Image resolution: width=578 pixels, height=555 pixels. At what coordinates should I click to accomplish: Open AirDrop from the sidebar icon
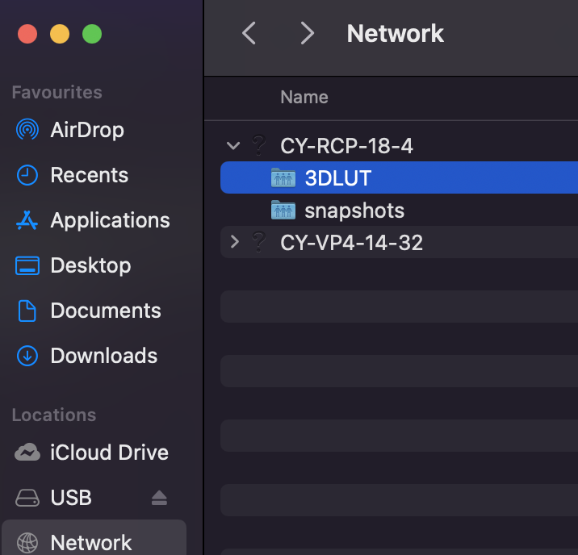click(x=27, y=130)
